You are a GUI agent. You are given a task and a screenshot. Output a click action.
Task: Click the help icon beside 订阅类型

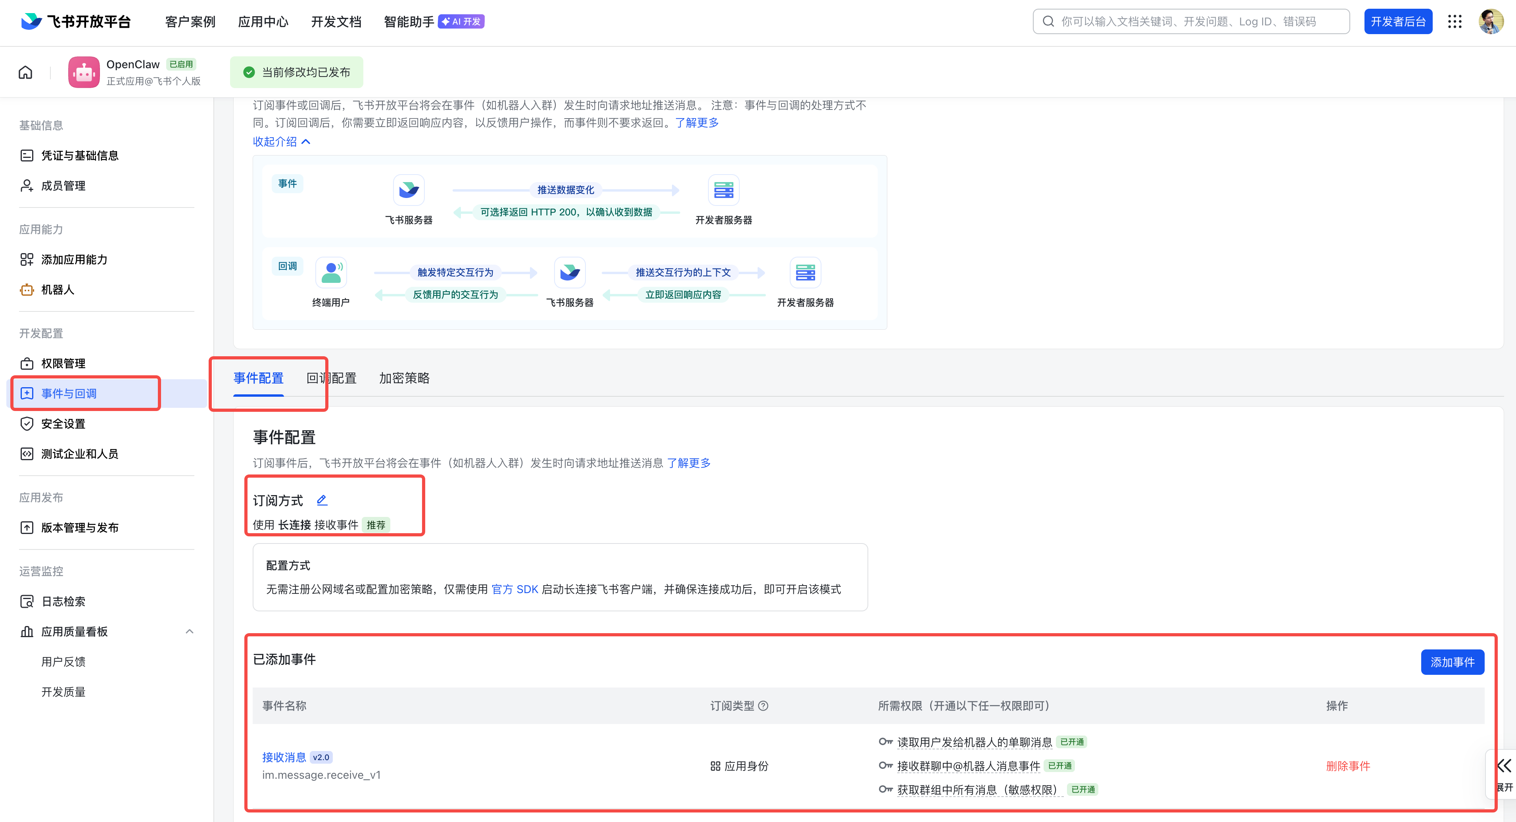point(763,705)
